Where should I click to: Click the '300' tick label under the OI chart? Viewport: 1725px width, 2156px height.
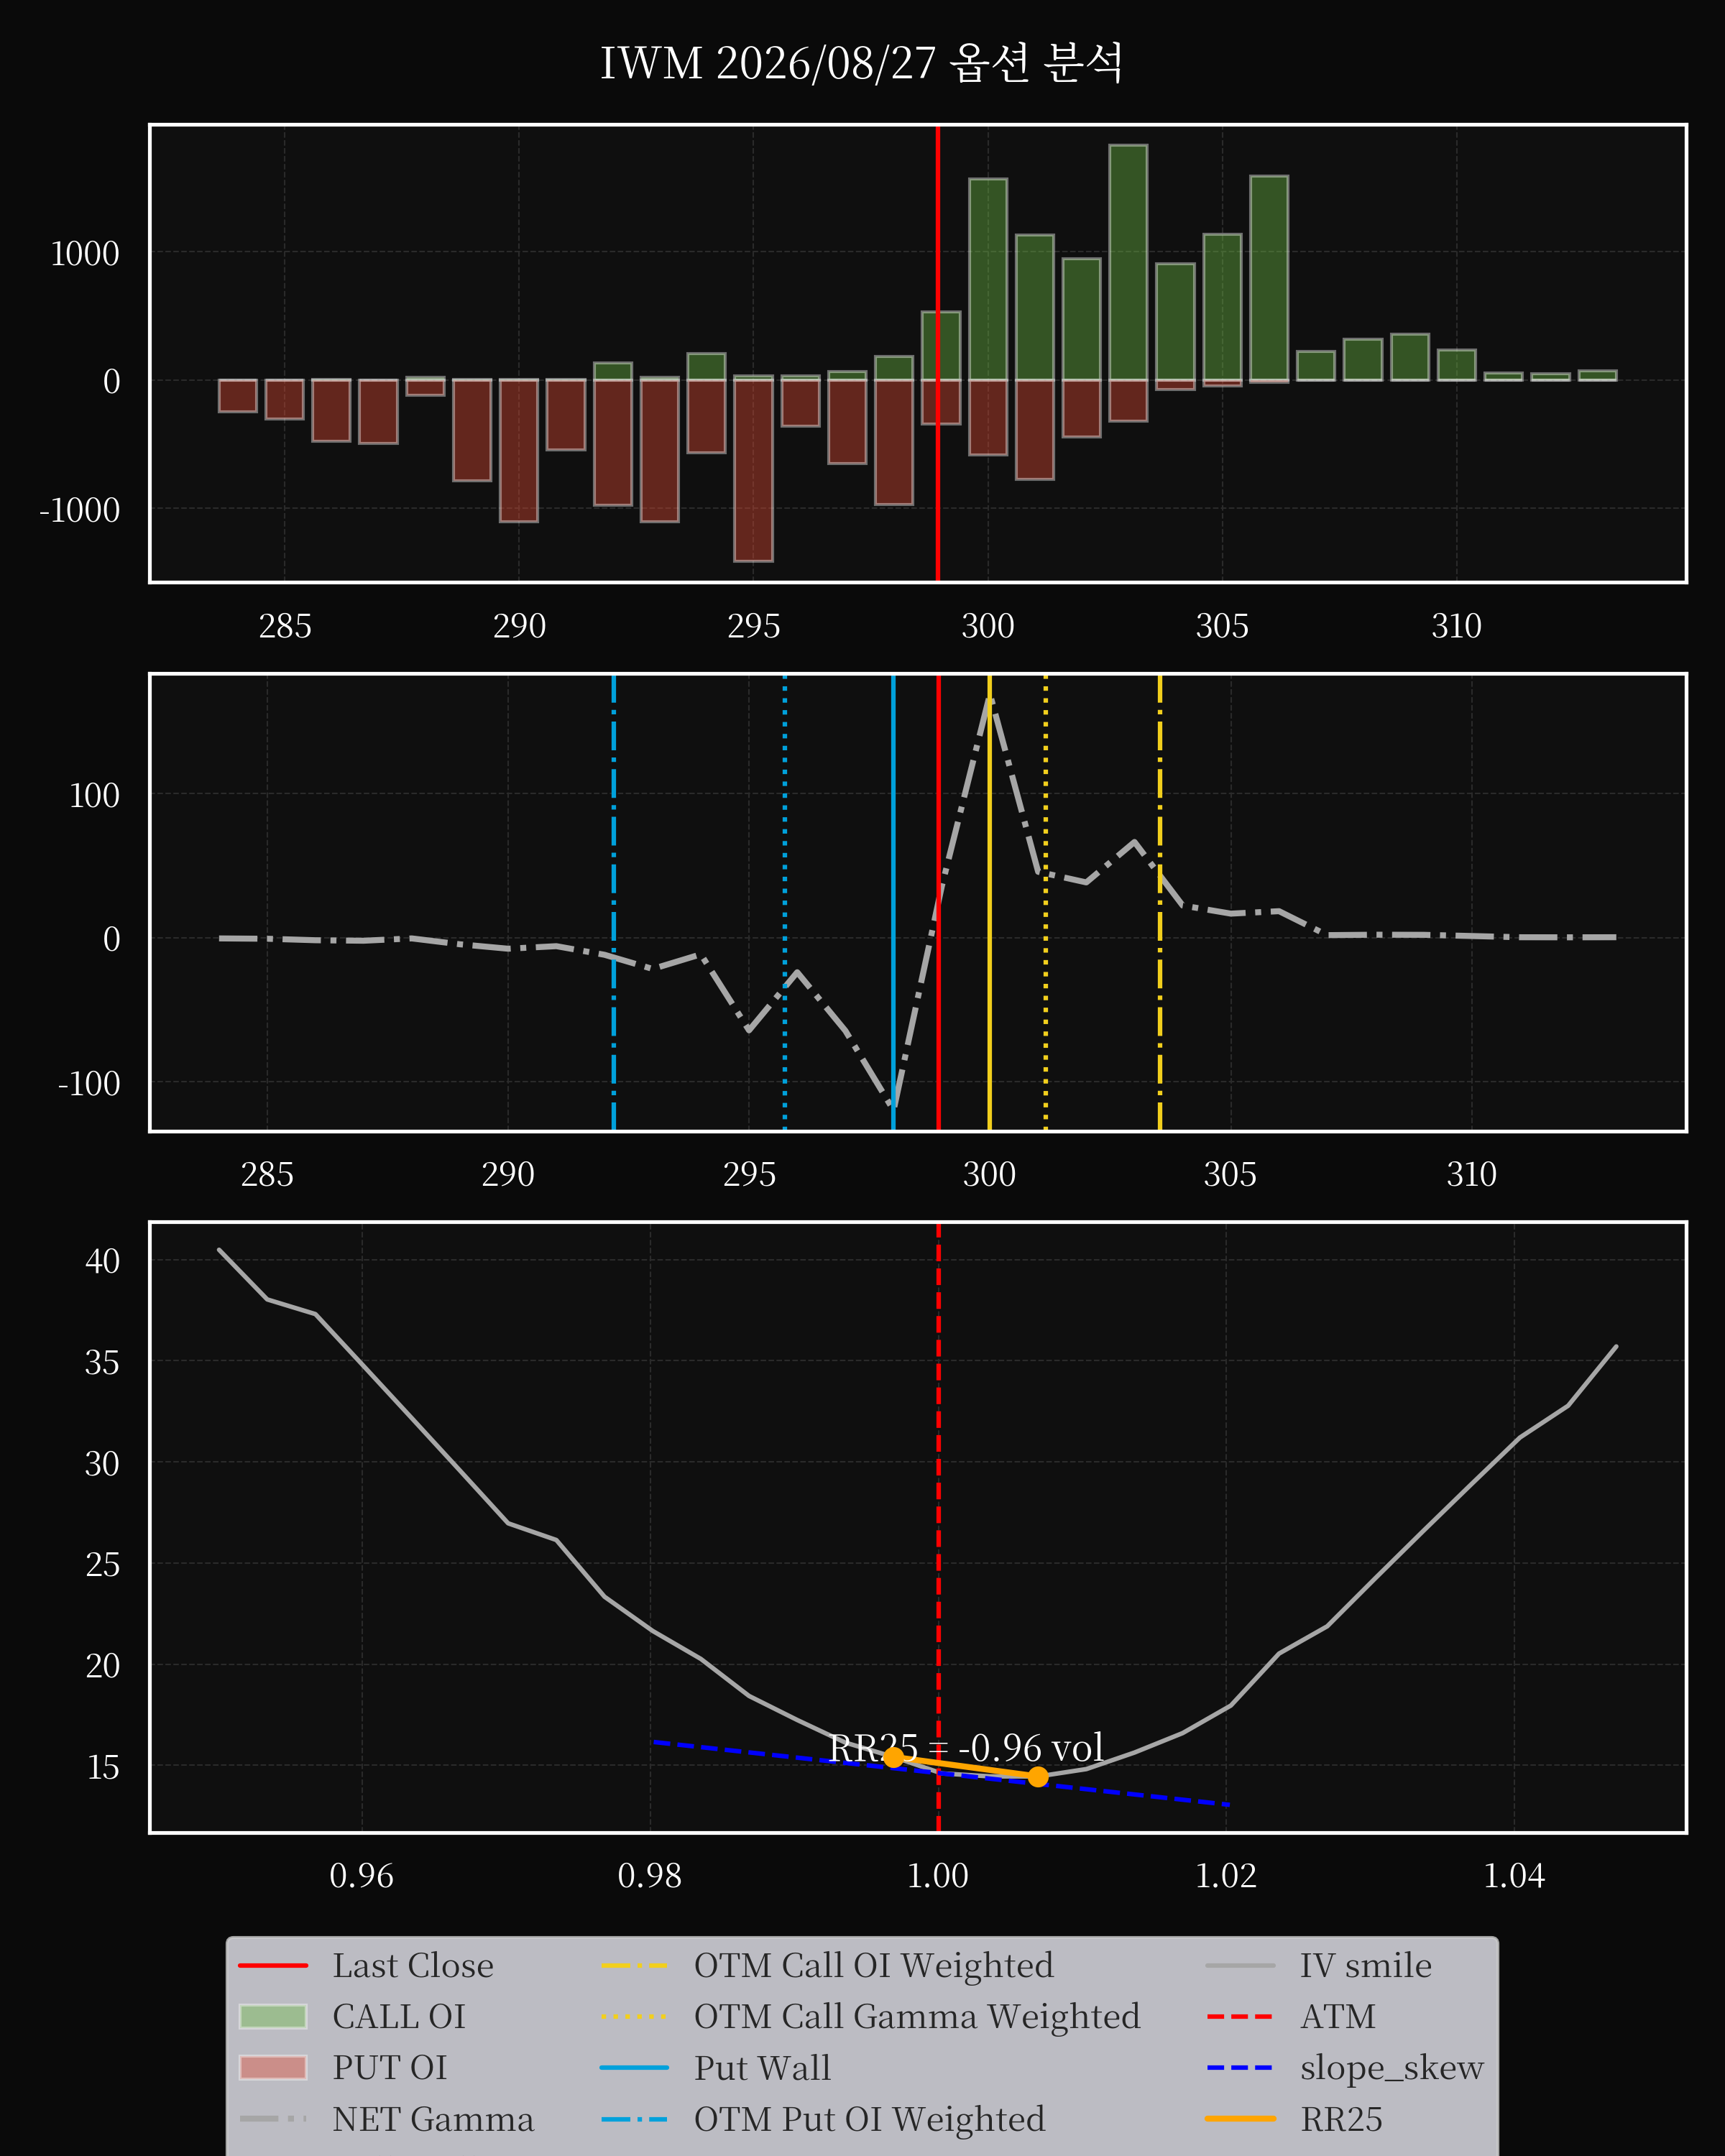point(988,626)
